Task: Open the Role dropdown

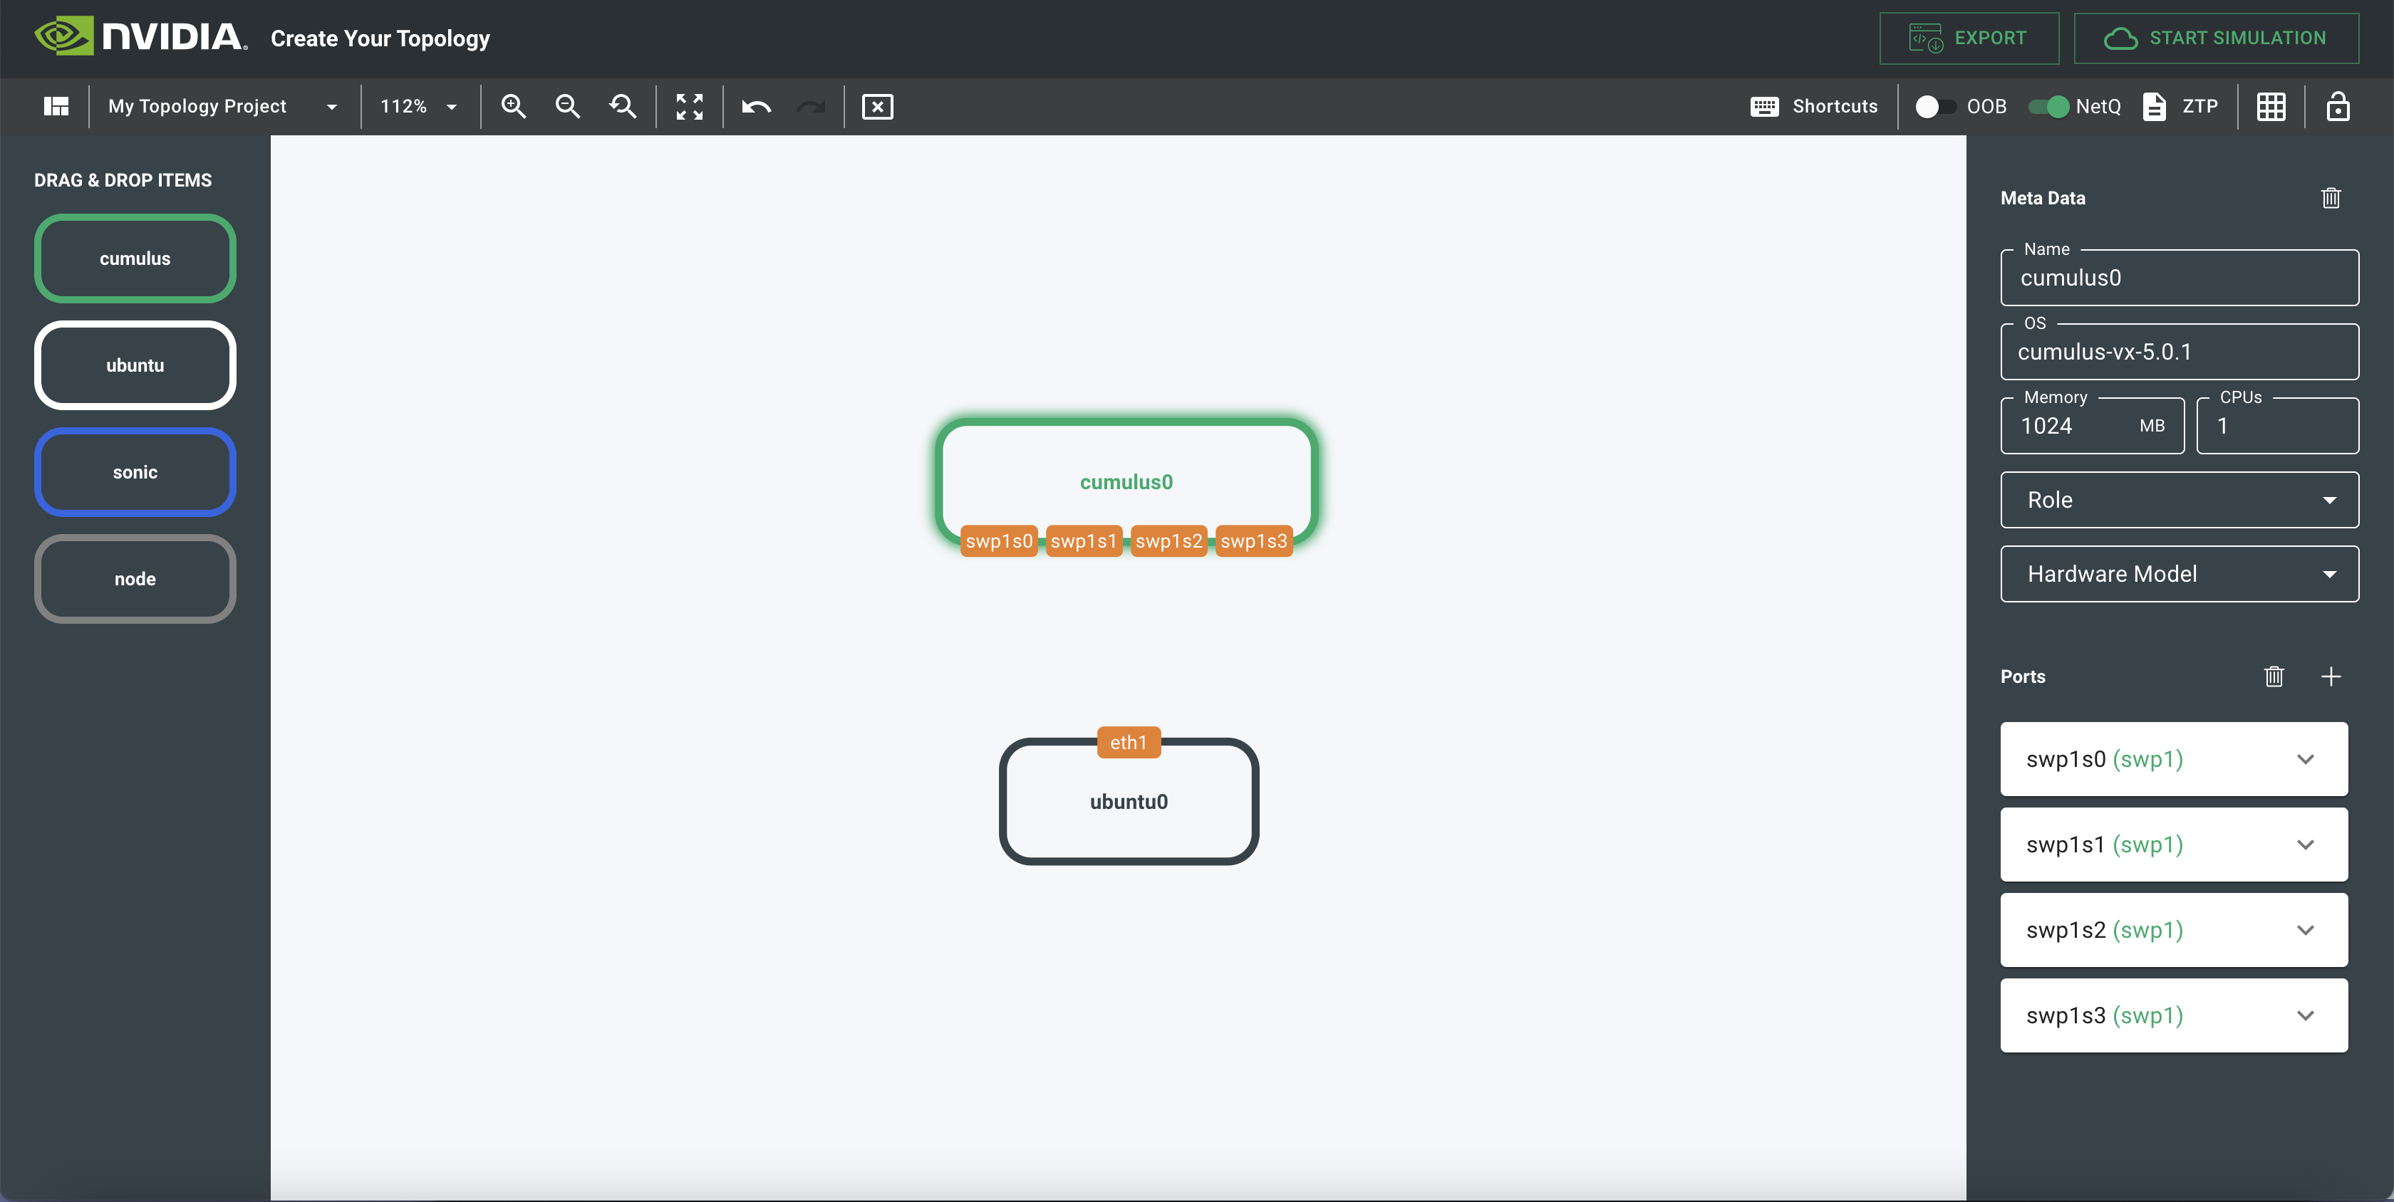Action: click(2178, 500)
